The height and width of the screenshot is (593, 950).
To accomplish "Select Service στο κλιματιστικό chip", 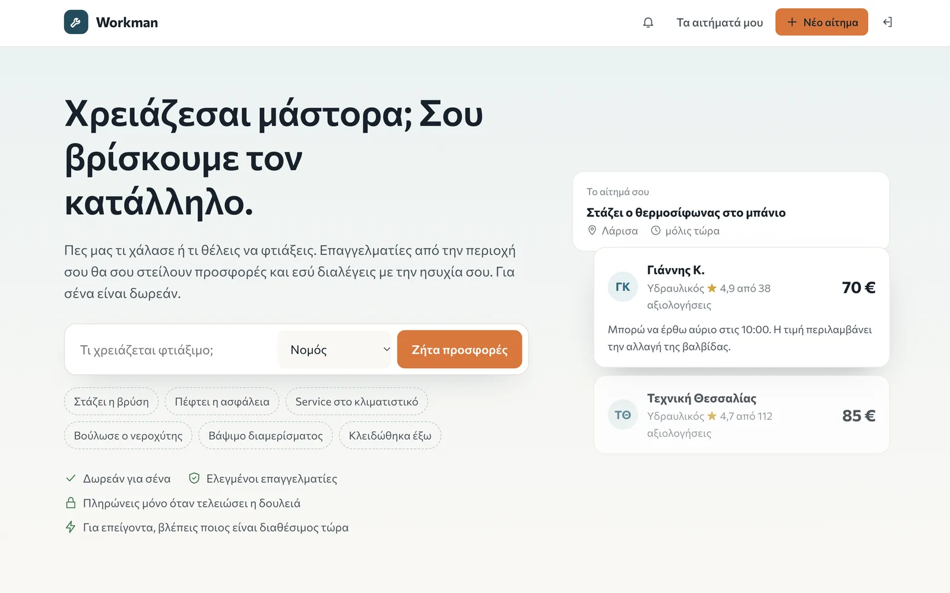I will pyautogui.click(x=357, y=401).
